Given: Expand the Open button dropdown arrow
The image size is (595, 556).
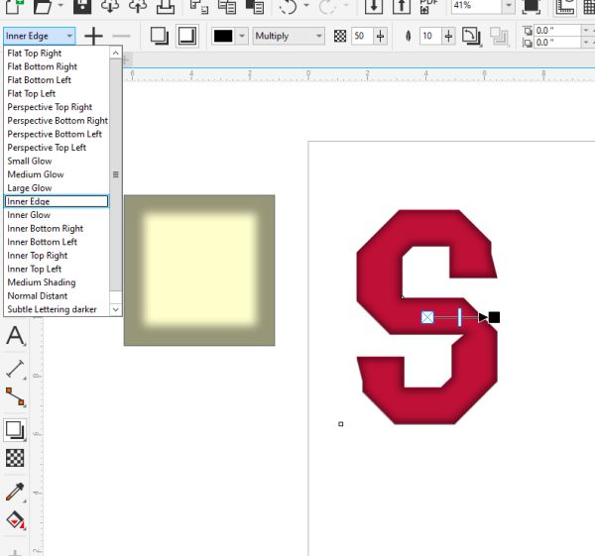Looking at the screenshot, I should [60, 6].
